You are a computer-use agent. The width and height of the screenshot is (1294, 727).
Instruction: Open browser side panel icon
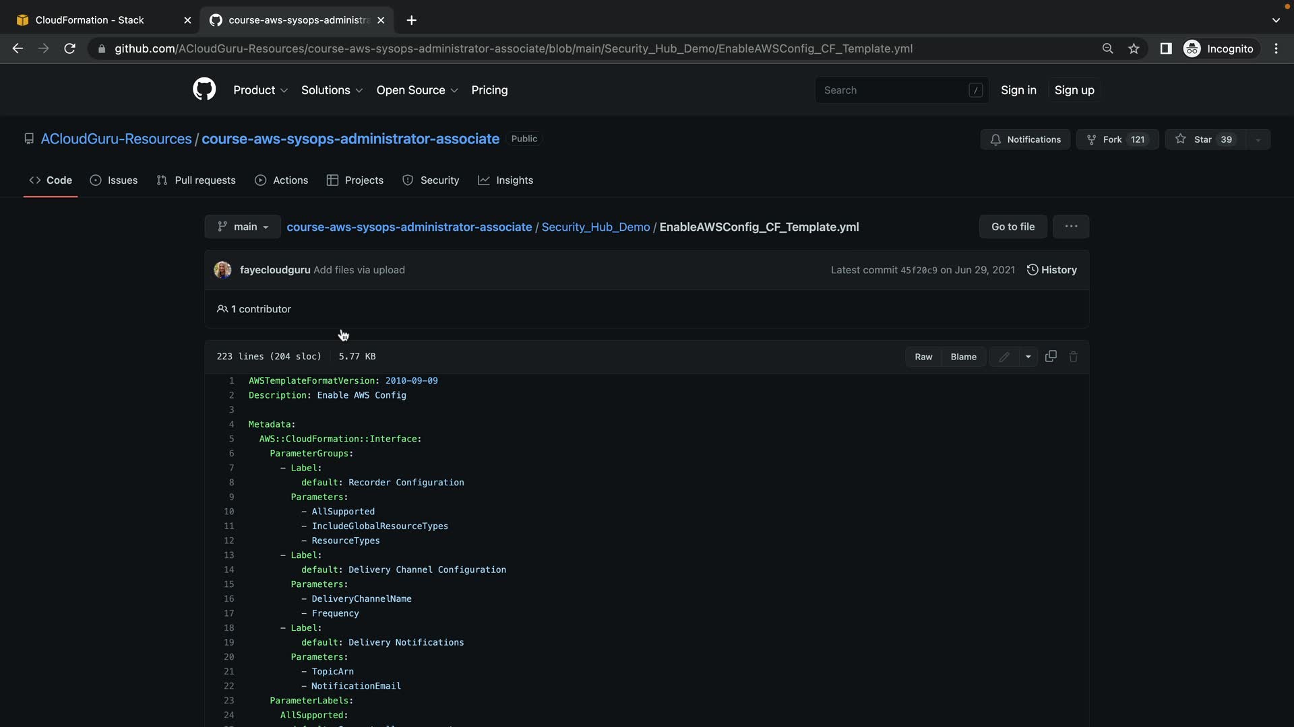(x=1165, y=48)
